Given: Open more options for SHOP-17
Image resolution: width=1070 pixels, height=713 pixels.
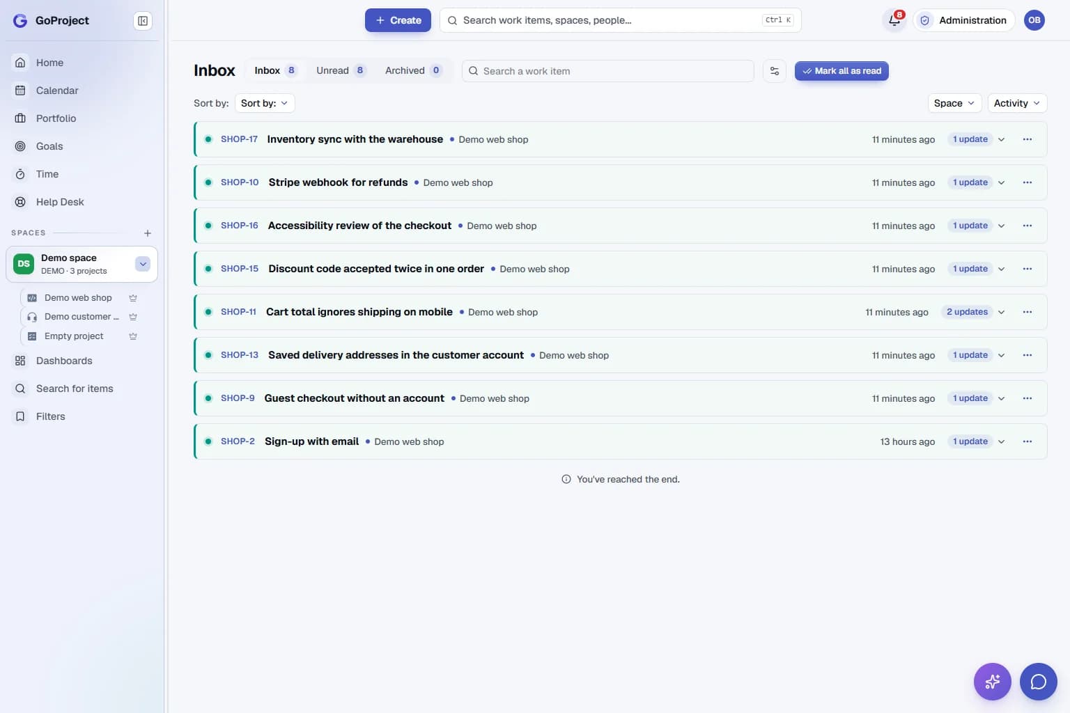Looking at the screenshot, I should (1028, 139).
